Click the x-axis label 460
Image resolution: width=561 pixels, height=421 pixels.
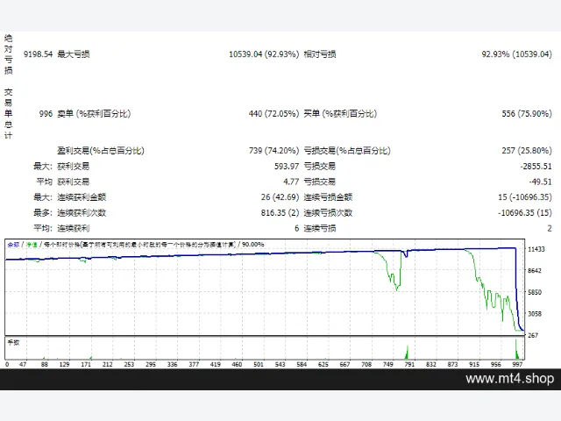click(x=237, y=365)
